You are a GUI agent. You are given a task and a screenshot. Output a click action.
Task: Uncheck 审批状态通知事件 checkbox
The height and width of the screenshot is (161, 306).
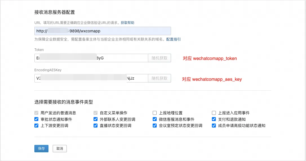[x=36, y=119]
